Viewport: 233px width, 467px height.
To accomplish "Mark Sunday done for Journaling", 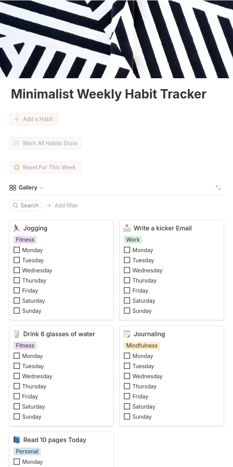I will [x=127, y=417].
